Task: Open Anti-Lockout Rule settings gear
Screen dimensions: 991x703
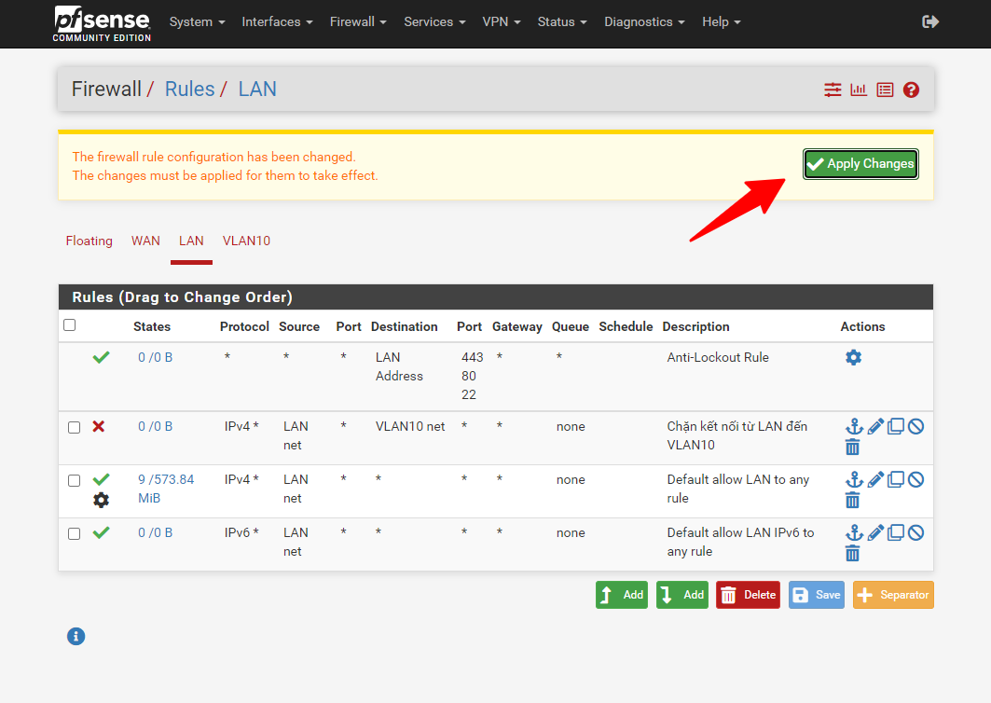Action: [853, 357]
